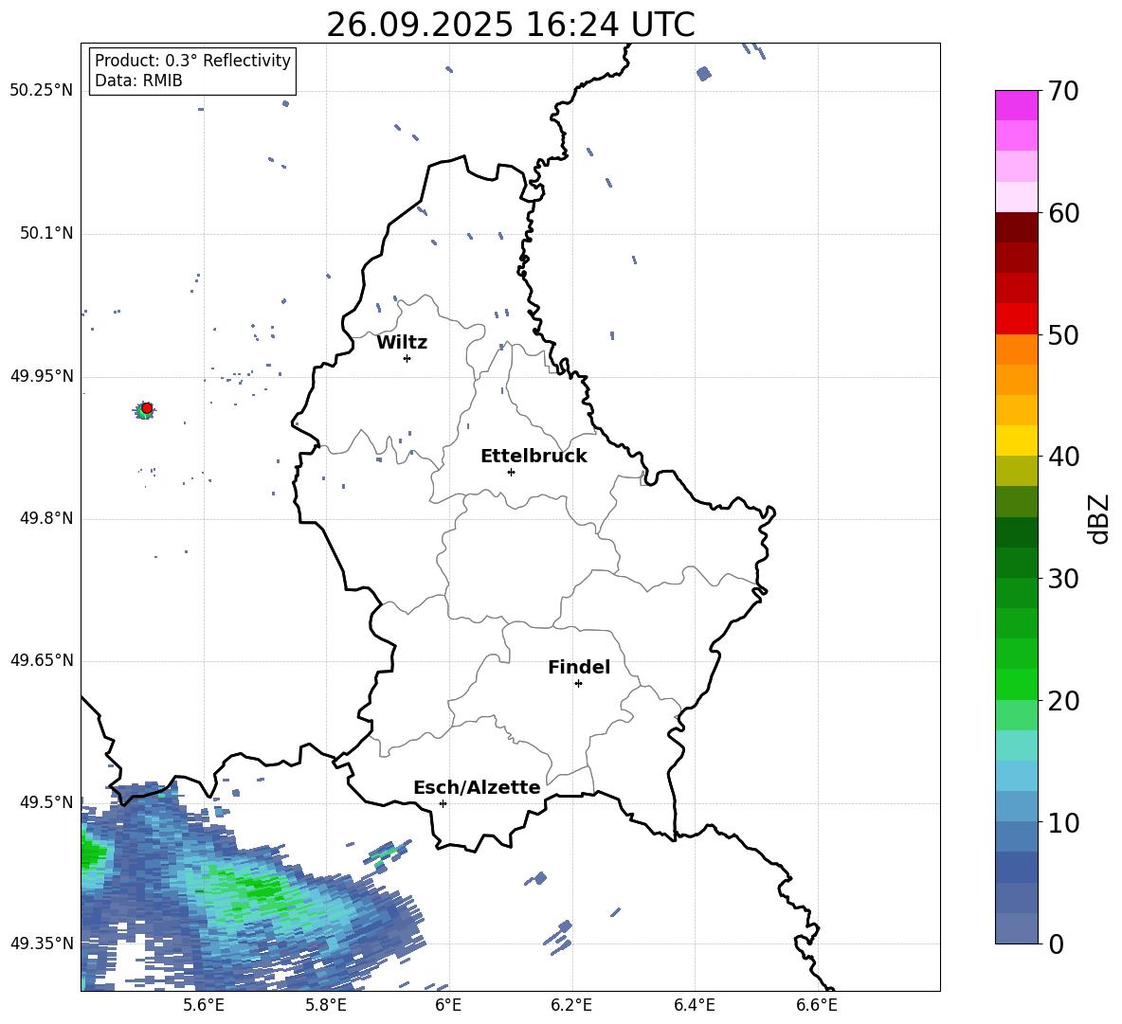Click the colorbar tick value 10

[1063, 822]
